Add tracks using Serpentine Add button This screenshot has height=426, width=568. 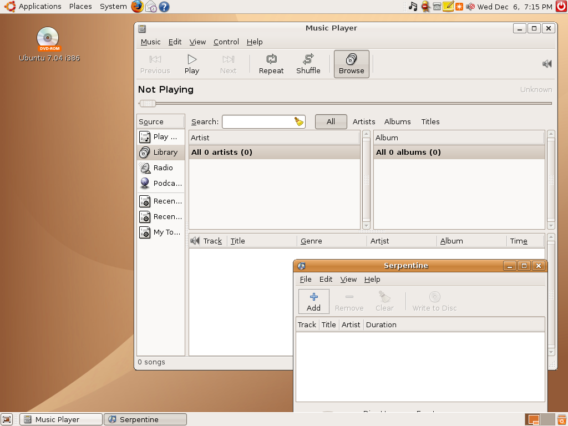click(314, 301)
